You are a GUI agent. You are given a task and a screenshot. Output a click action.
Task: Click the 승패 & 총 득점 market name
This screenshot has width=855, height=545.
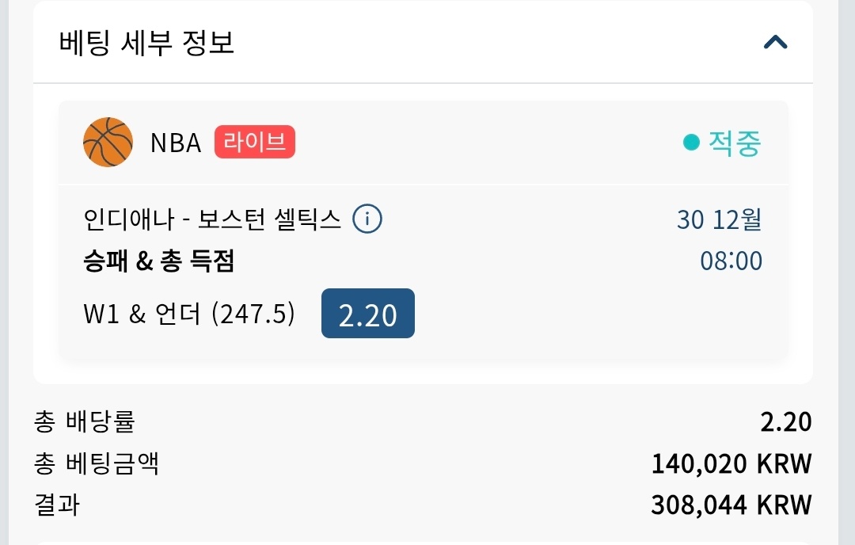158,261
